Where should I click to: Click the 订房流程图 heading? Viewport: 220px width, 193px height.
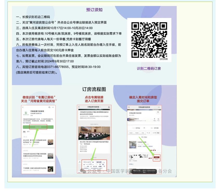click(x=94, y=89)
